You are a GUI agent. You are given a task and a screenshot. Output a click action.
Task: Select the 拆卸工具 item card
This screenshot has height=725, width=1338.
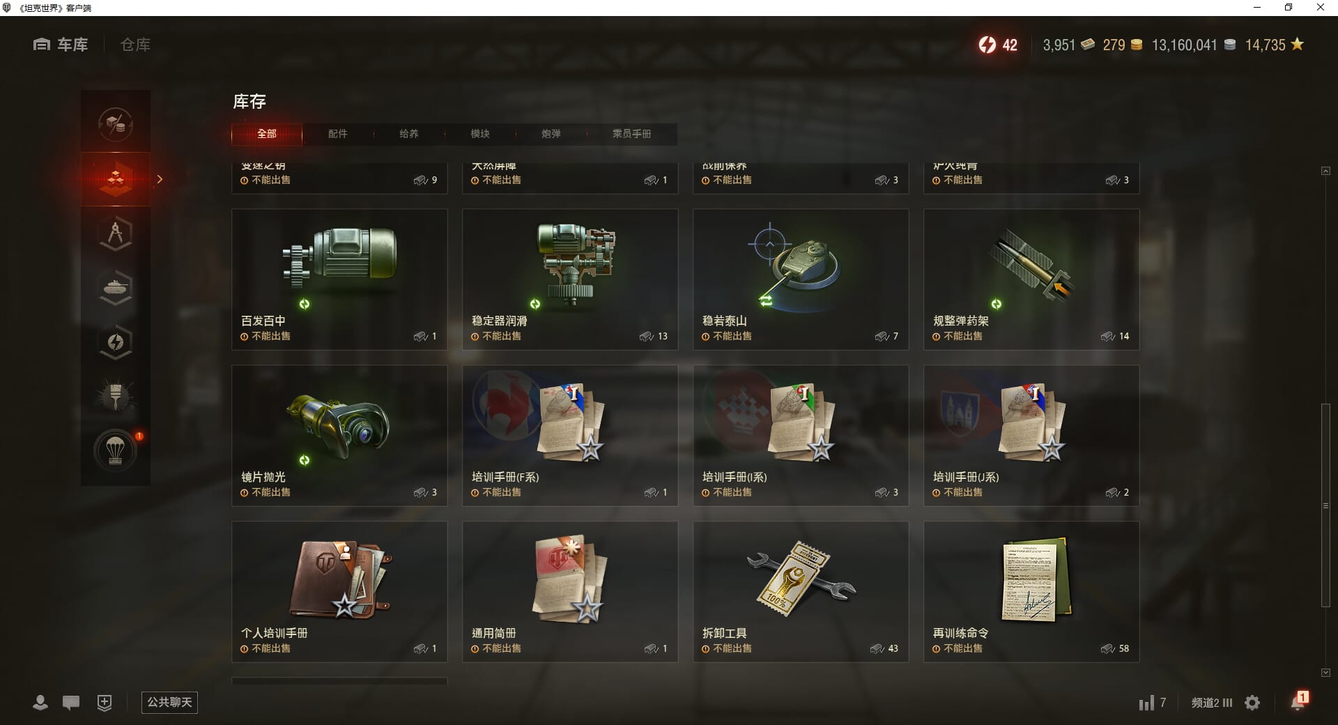(x=801, y=592)
